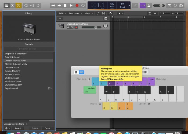This screenshot has height=134, width=188.
Task: Click velocity up V key
Action: (129, 106)
